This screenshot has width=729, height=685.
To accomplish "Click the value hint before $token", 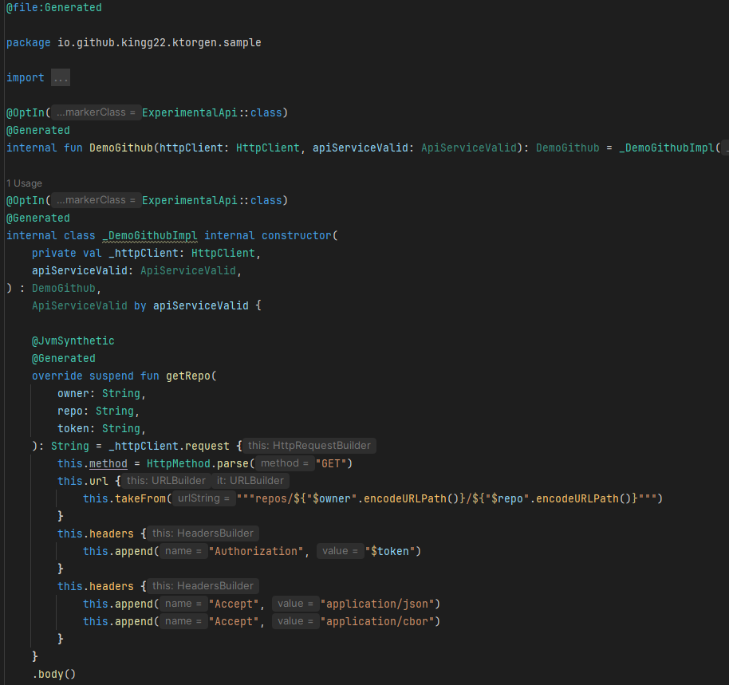I will point(341,550).
